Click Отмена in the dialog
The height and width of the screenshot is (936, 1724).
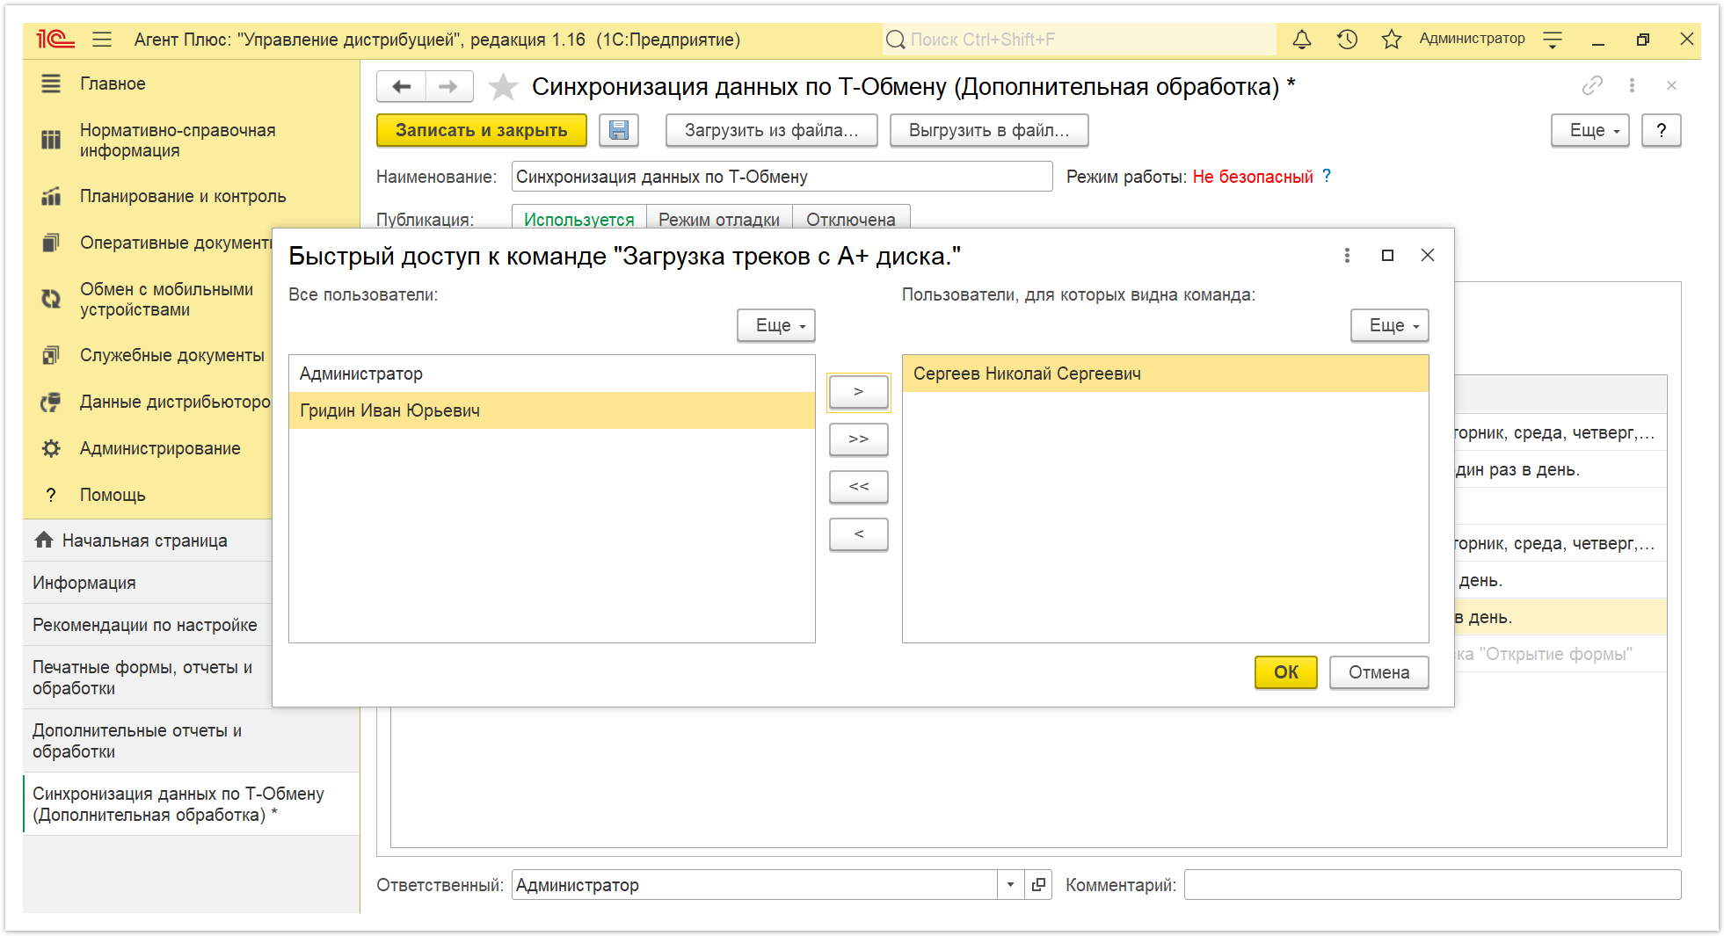point(1378,672)
